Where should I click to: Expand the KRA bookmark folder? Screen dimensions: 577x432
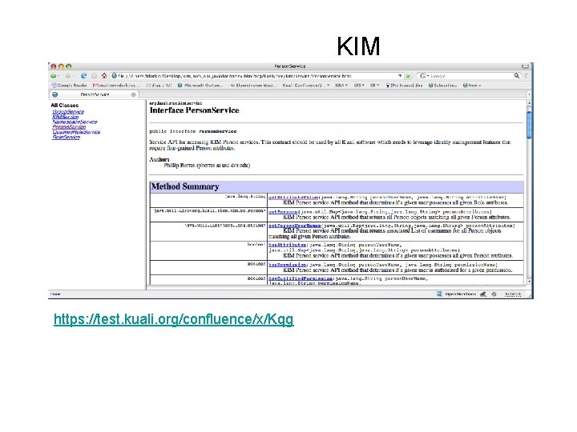pyautogui.click(x=341, y=86)
